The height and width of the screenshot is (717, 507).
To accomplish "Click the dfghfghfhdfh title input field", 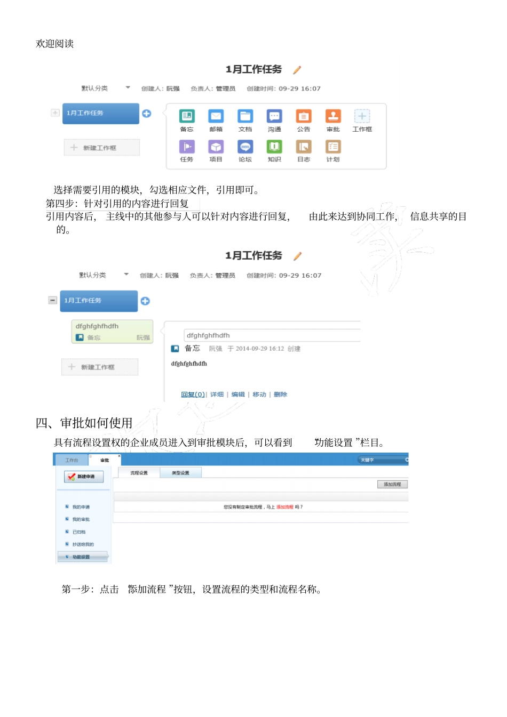I will click(x=272, y=335).
